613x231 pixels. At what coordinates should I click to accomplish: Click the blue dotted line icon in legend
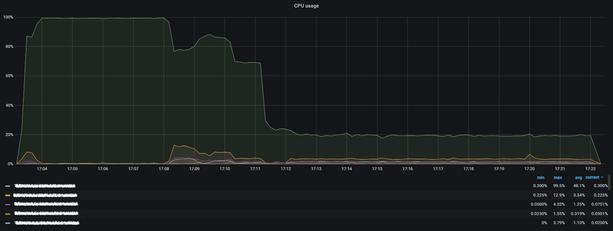click(7, 223)
